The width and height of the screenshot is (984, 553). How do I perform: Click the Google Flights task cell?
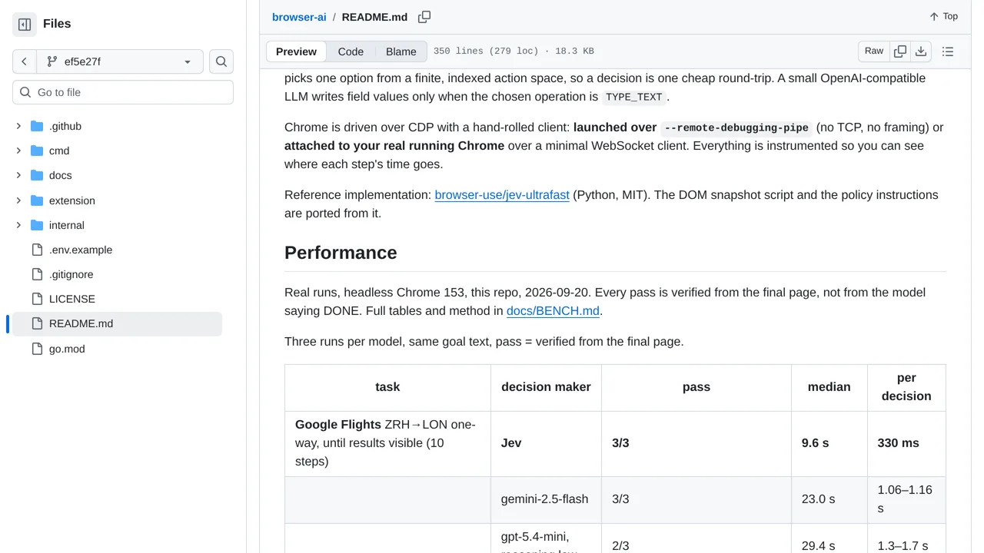point(387,442)
